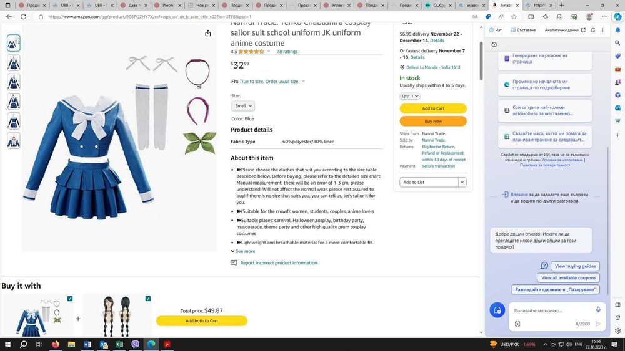Uncheck the costume item checkbox in Buy it with
The image size is (625, 351).
70,299
